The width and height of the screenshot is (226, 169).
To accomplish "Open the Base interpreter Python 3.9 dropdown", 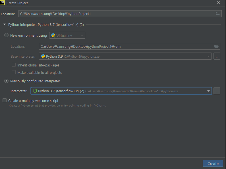I will click(125, 56).
